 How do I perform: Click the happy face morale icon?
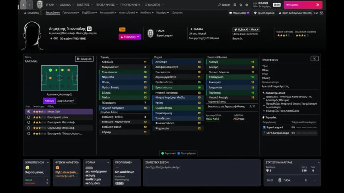tap(27, 168)
